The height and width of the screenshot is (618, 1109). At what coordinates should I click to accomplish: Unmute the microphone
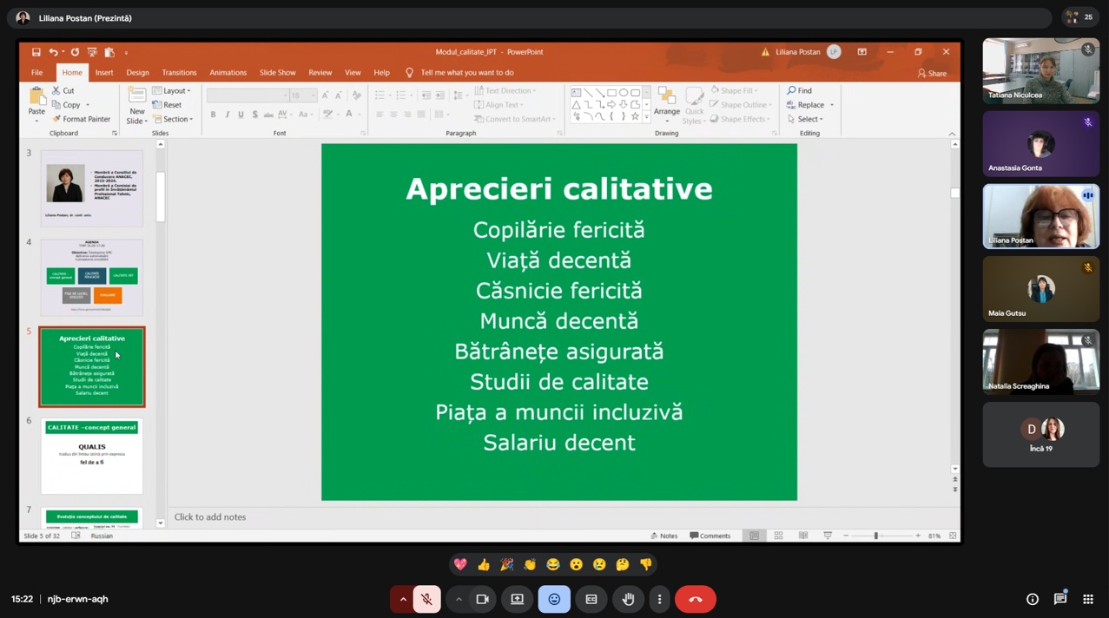[426, 599]
